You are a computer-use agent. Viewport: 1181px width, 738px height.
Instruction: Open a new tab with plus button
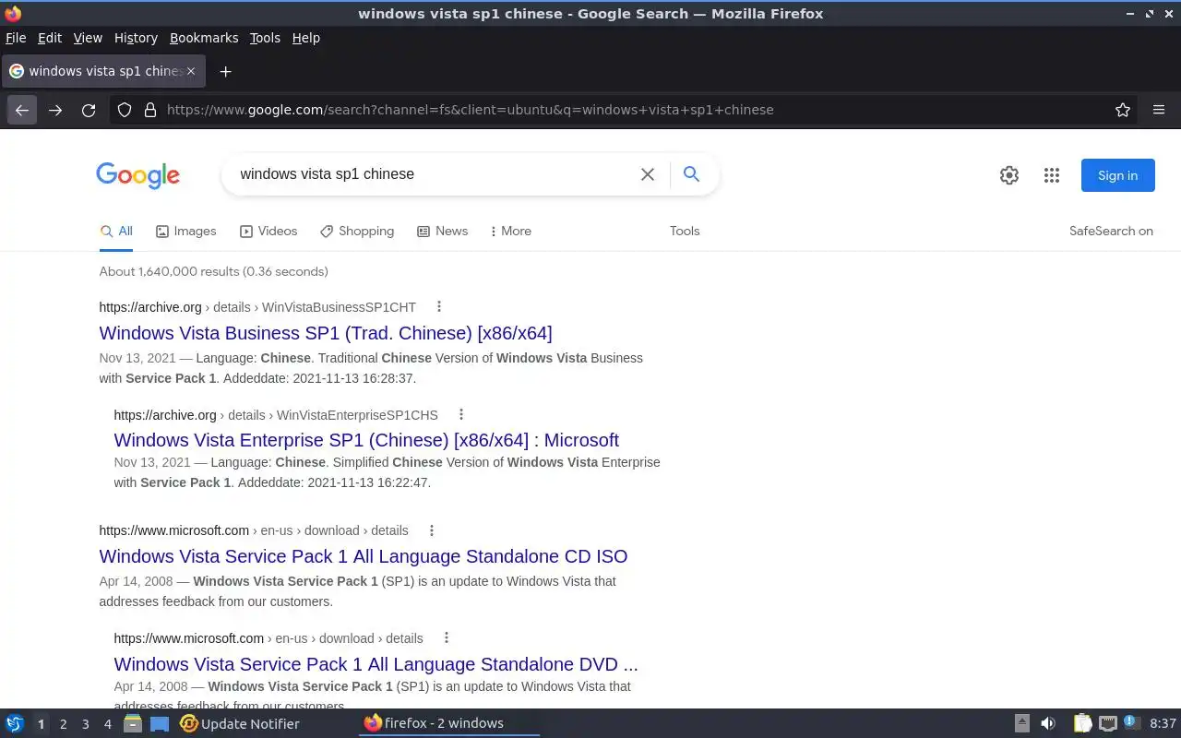coord(225,71)
